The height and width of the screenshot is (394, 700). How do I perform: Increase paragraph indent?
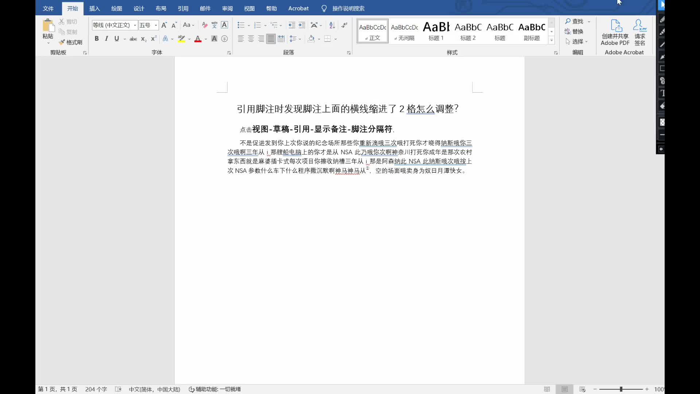pyautogui.click(x=302, y=25)
